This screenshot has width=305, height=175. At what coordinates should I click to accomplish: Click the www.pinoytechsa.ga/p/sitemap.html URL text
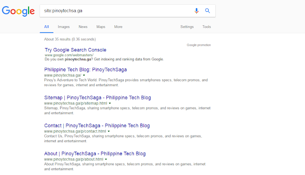[76, 103]
